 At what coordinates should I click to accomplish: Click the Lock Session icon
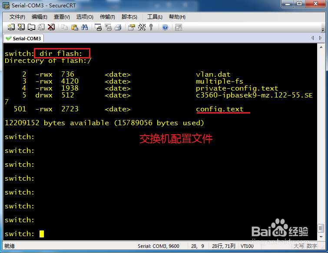pos(179,27)
